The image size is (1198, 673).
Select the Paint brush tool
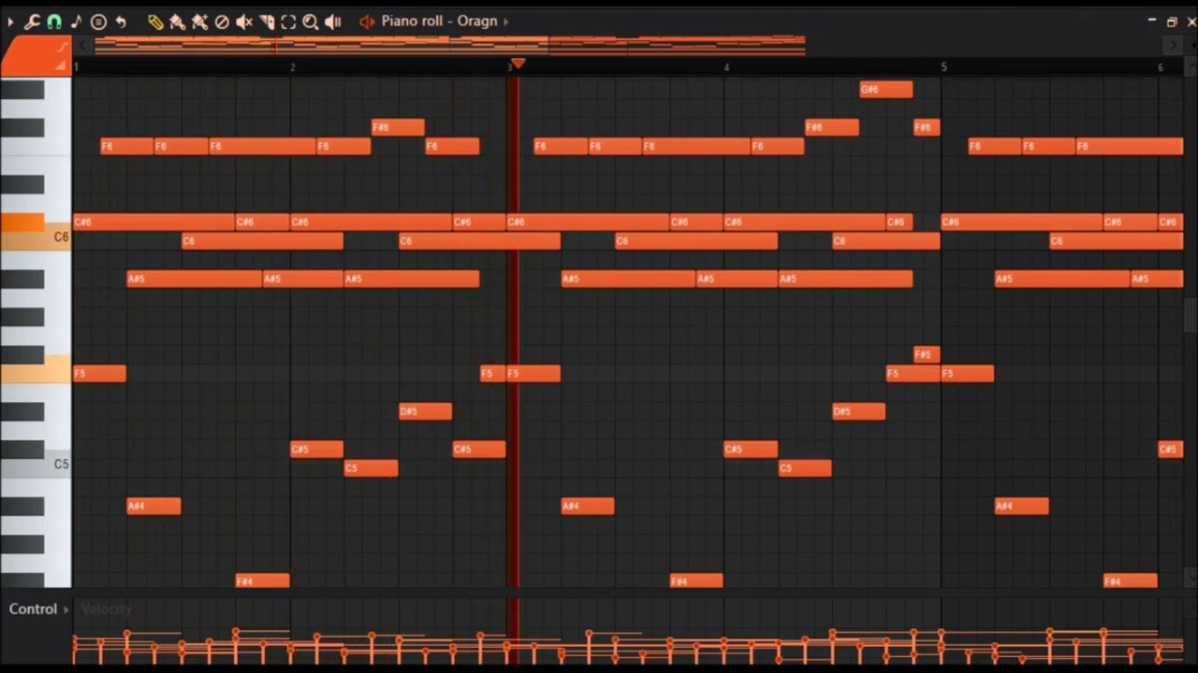tap(177, 21)
